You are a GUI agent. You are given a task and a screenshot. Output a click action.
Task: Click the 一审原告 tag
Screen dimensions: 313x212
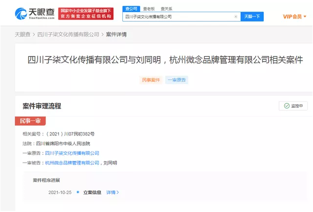tap(176, 80)
